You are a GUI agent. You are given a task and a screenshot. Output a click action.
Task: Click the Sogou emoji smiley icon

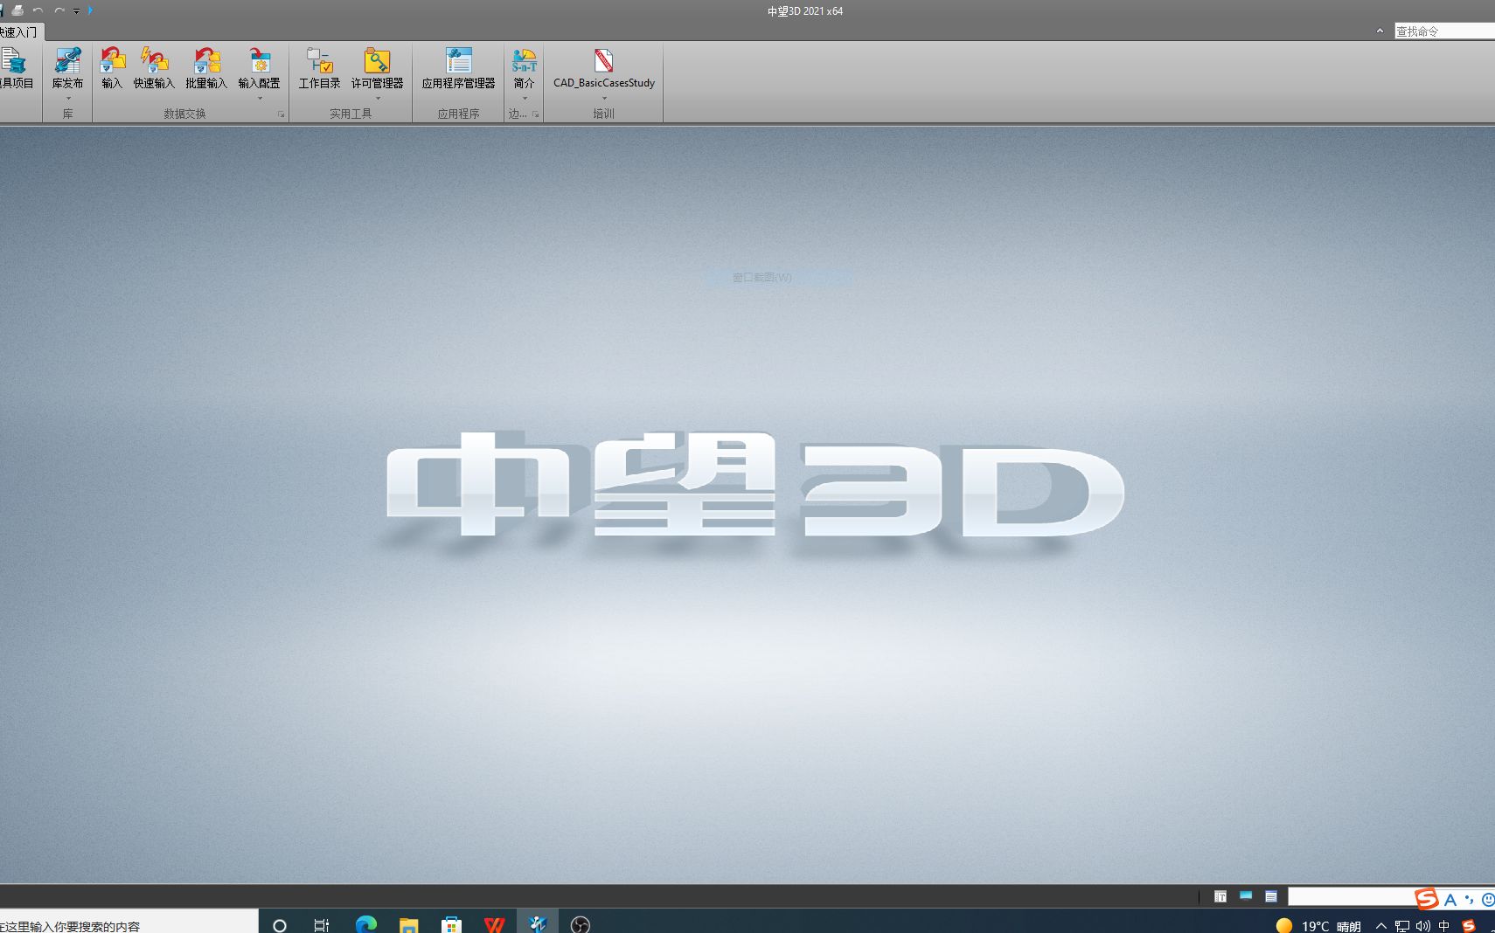click(1488, 899)
